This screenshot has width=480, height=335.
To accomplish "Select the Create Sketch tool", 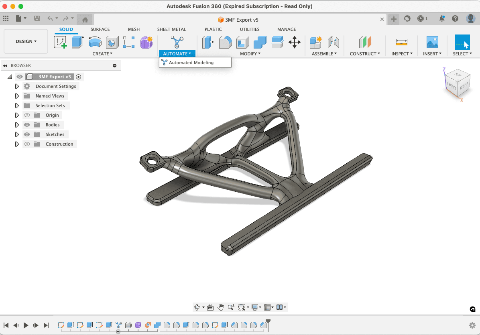I will coord(60,42).
